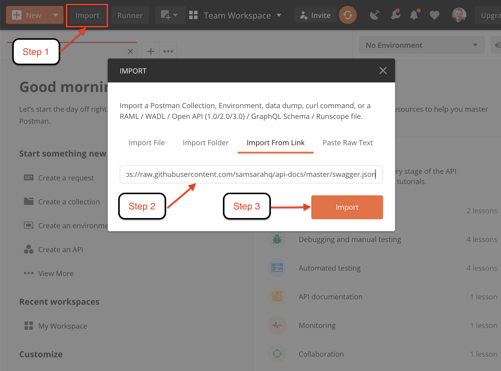Click the 'Start something new' heading

63,154
